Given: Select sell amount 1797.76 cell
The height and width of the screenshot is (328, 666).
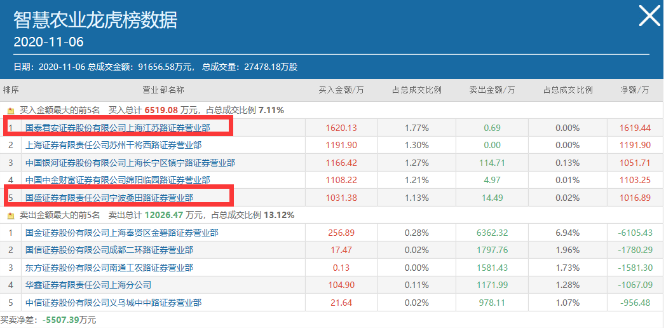Looking at the screenshot, I should pyautogui.click(x=492, y=250).
